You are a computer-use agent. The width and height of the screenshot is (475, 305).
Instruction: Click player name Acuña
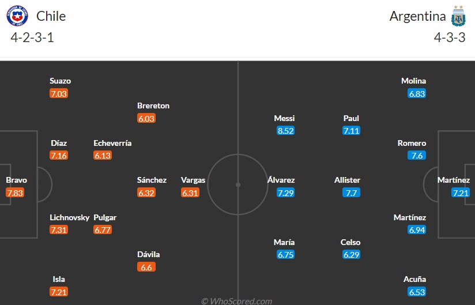pyautogui.click(x=414, y=279)
